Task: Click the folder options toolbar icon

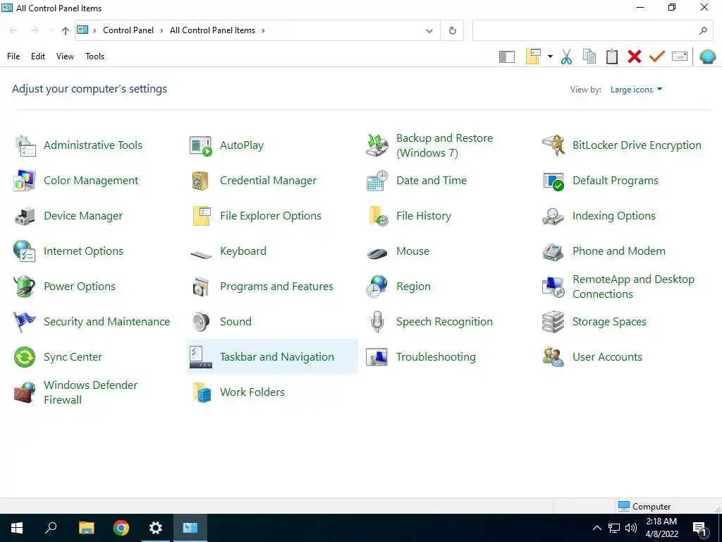Action: coord(533,56)
